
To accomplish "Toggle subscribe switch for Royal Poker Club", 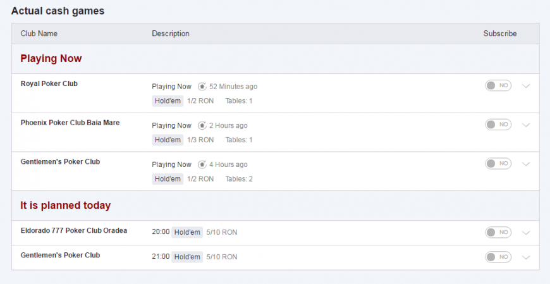I will coord(498,86).
